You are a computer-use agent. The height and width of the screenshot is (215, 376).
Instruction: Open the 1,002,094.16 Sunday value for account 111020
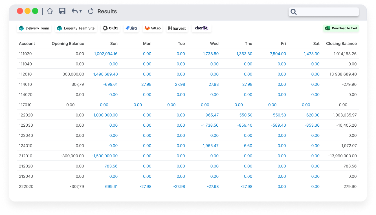click(106, 53)
